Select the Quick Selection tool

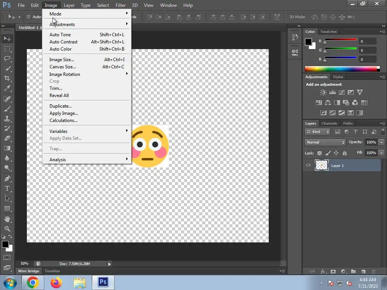(x=7, y=68)
